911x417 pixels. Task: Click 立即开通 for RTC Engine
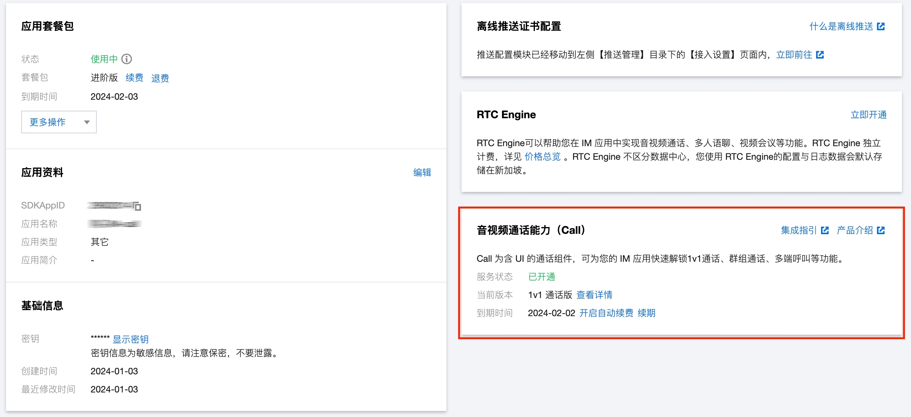tap(868, 115)
